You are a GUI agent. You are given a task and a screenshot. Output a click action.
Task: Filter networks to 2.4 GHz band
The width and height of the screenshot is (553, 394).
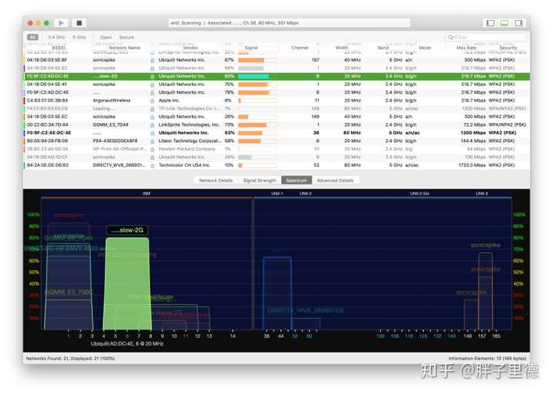click(x=56, y=37)
